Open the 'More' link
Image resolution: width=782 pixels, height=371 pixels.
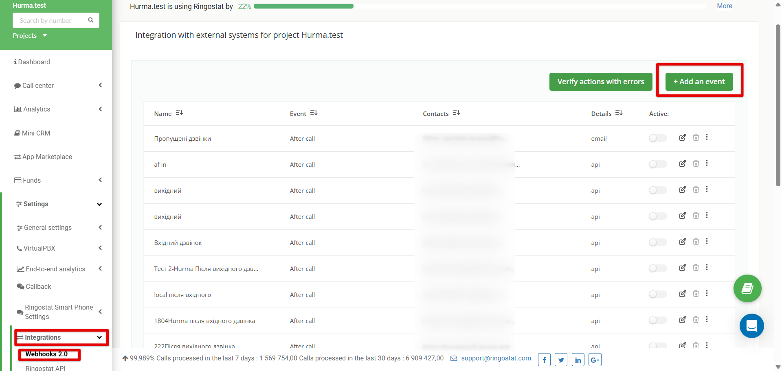[725, 6]
